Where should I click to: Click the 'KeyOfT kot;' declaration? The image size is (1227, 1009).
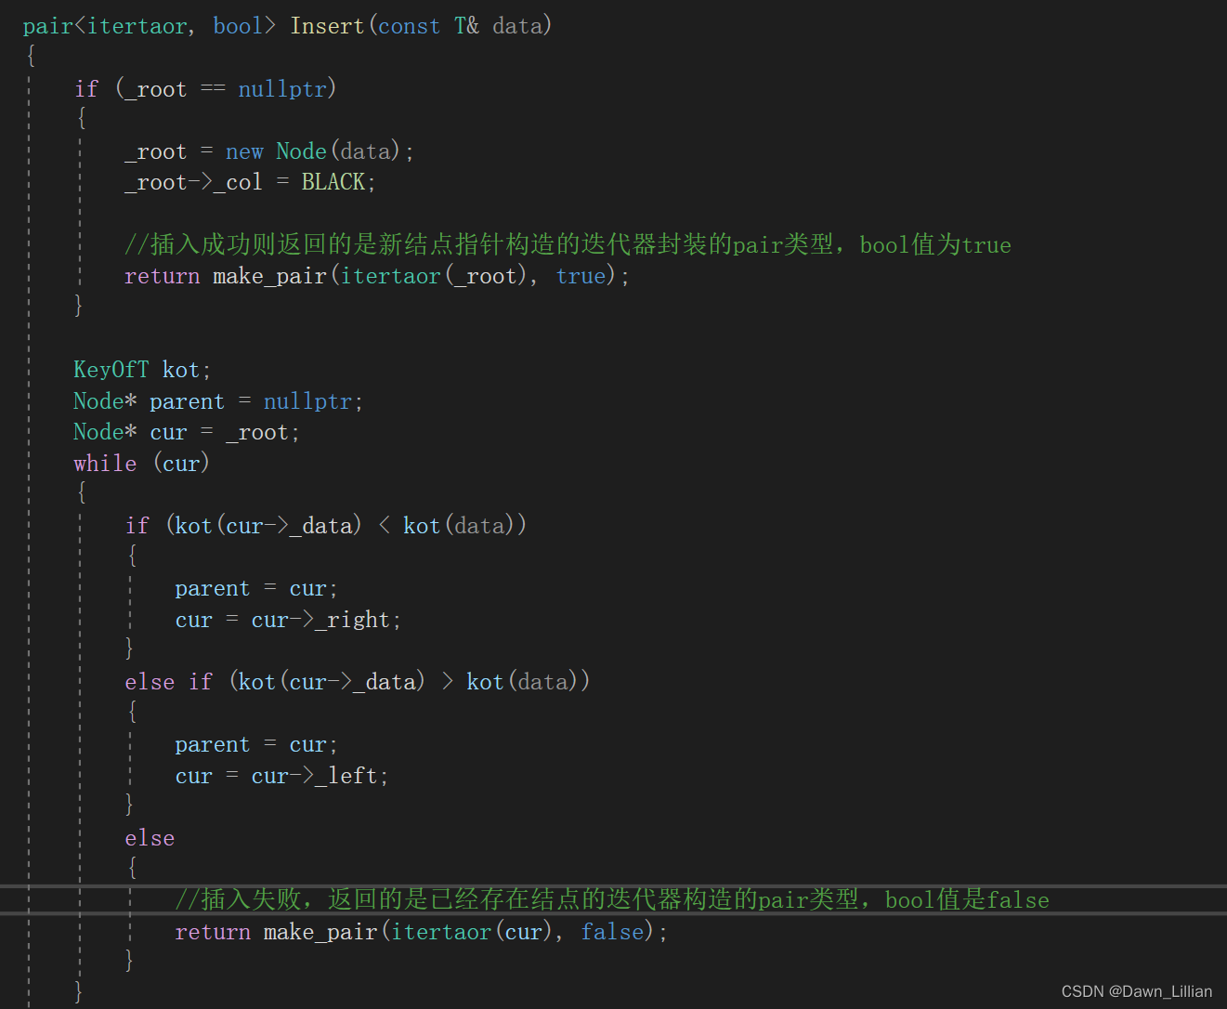pyautogui.click(x=142, y=370)
